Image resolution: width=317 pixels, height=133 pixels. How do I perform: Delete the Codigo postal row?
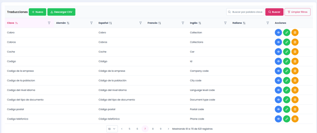[295, 109]
